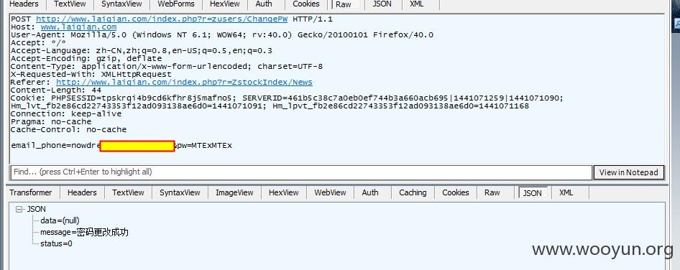Open request SyntaxView tab
This screenshot has width=680, height=270.
121,4
